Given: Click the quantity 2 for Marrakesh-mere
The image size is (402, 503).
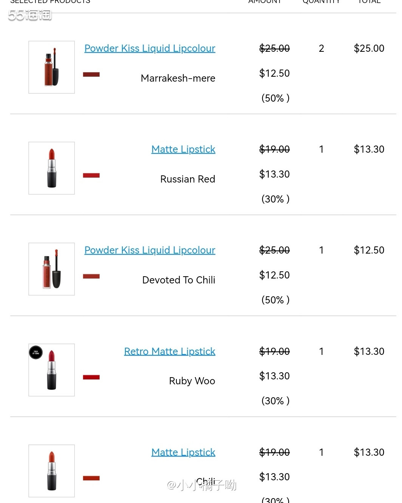Looking at the screenshot, I should 322,48.
